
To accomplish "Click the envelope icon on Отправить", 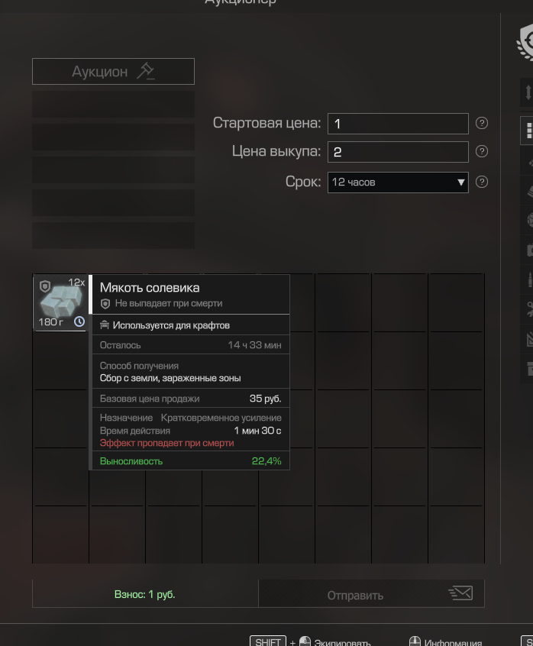I will tap(460, 593).
